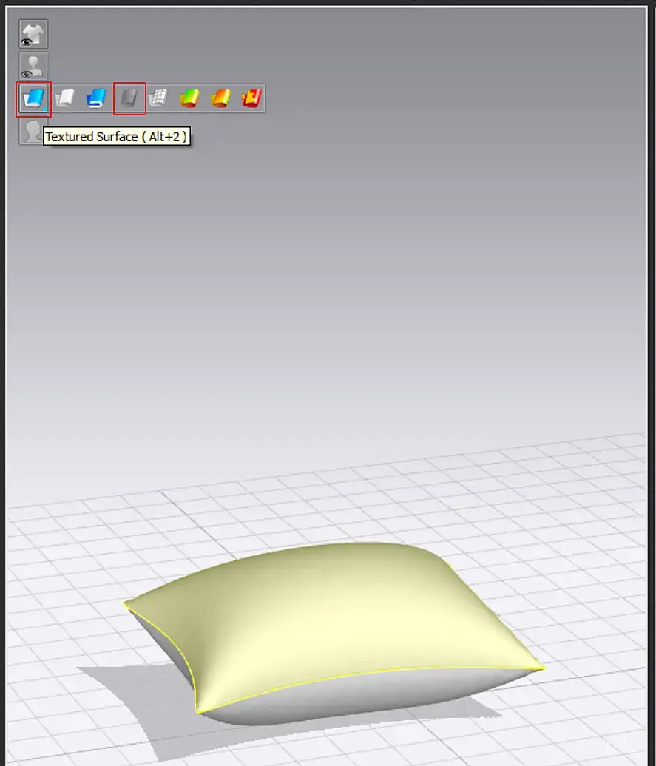Image resolution: width=656 pixels, height=766 pixels.
Task: Toggle the garment display T-shirt eye icon
Action: [x=33, y=34]
